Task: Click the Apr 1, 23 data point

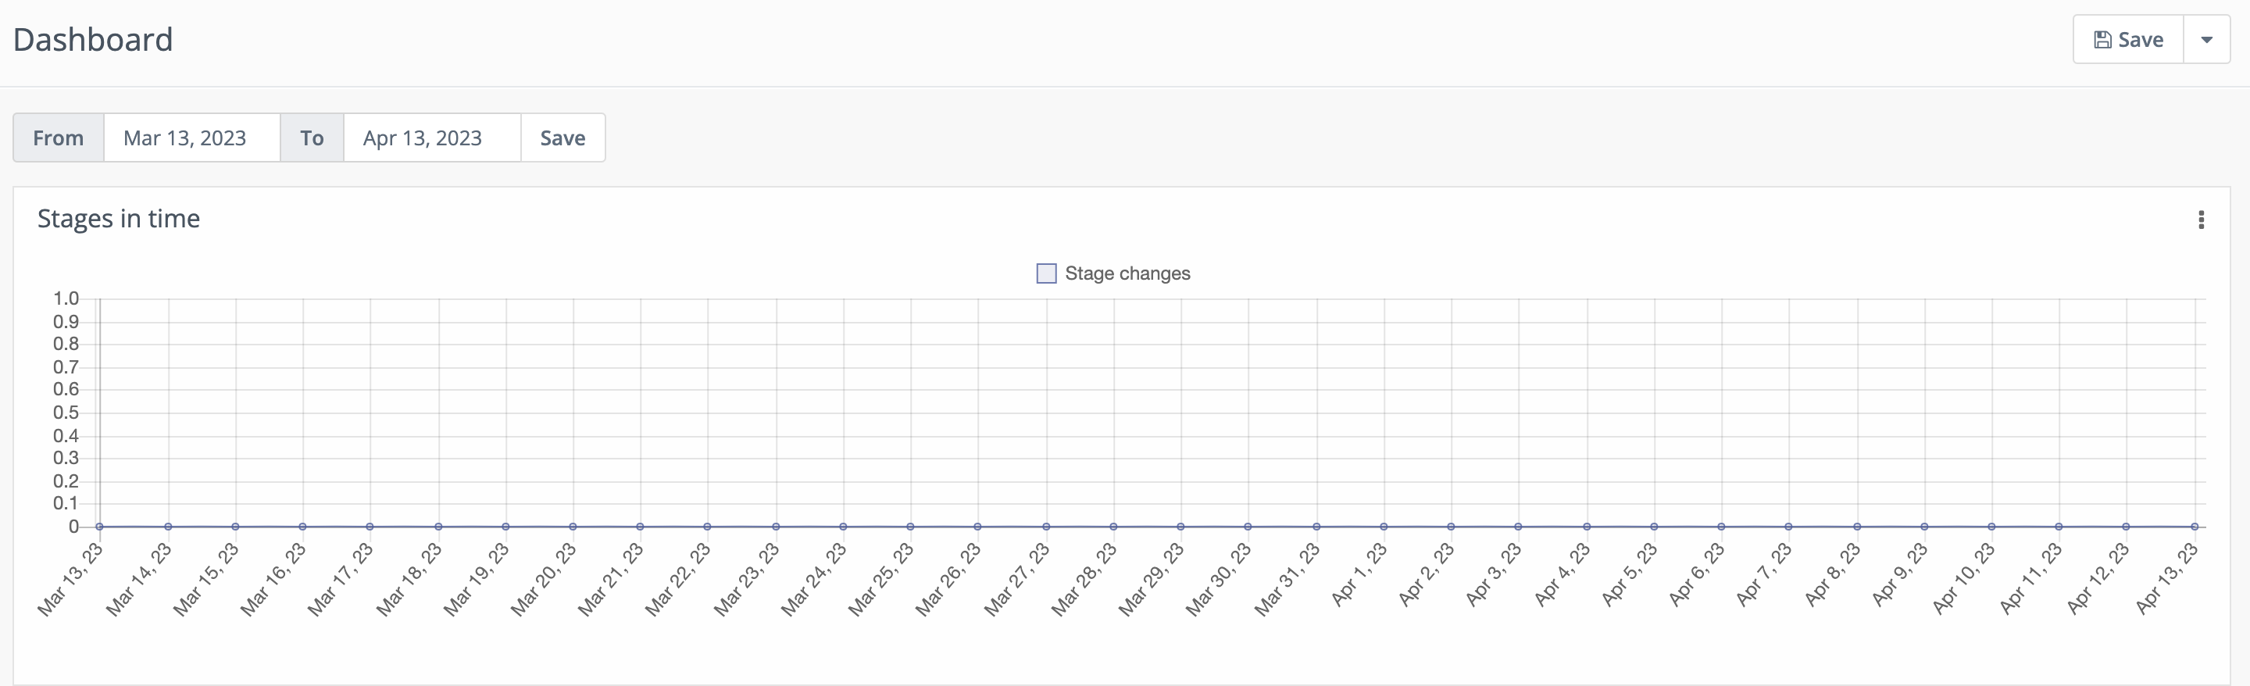Action: 1384,526
